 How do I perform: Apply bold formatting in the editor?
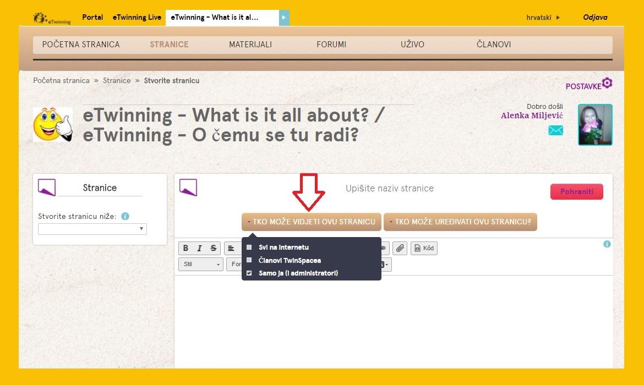tap(185, 248)
